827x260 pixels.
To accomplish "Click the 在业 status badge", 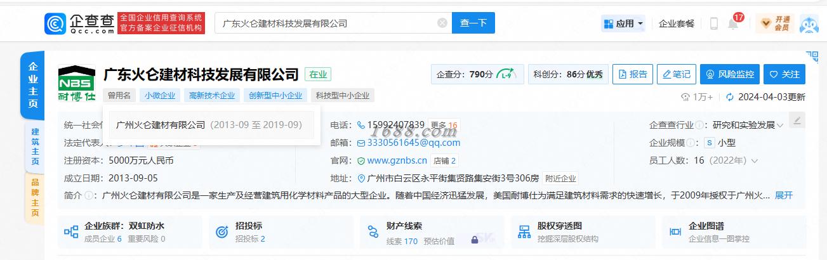I will [318, 74].
